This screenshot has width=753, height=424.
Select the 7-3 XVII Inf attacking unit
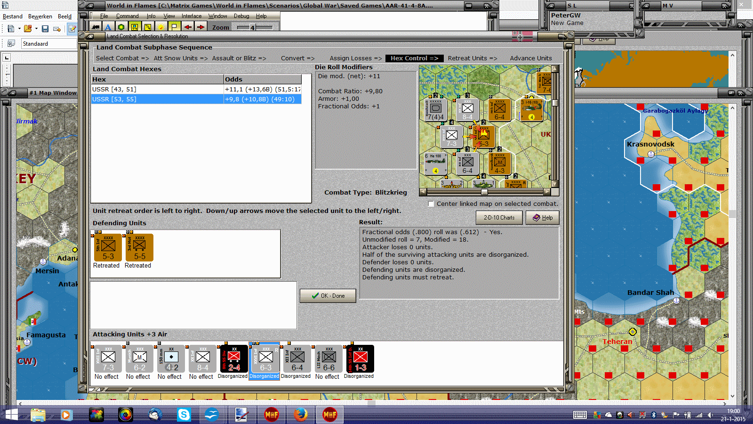click(108, 359)
